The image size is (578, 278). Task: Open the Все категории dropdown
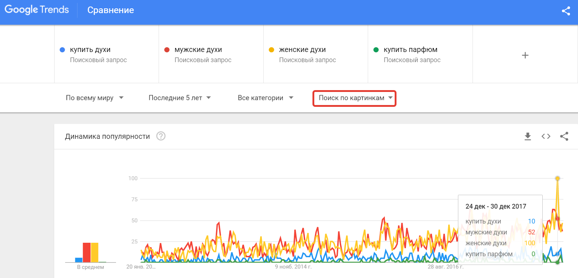pos(266,98)
